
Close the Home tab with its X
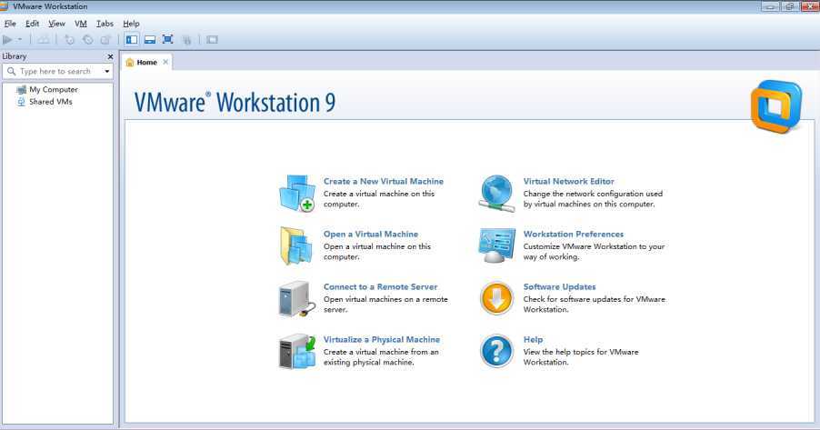pos(165,62)
